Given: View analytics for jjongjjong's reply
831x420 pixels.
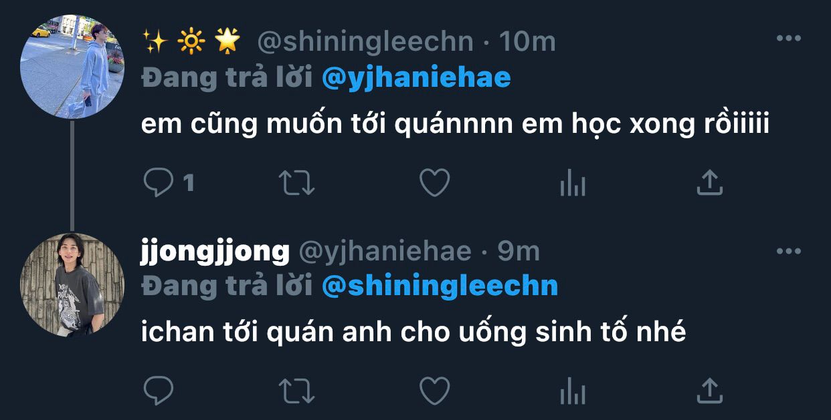Looking at the screenshot, I should pyautogui.click(x=573, y=391).
